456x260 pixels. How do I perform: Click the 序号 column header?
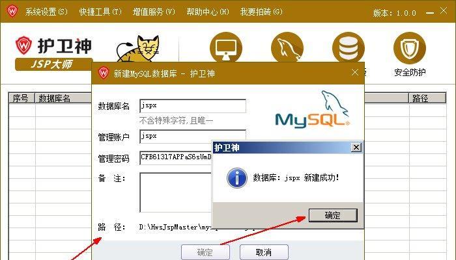point(21,98)
